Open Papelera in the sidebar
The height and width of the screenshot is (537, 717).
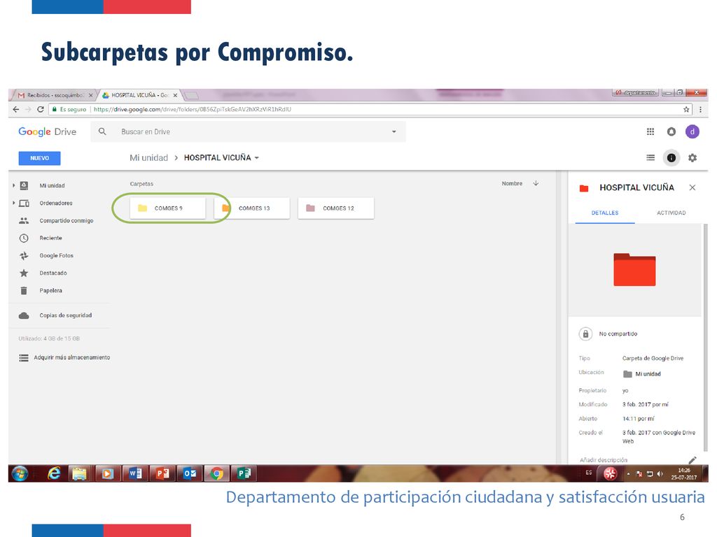[50, 290]
